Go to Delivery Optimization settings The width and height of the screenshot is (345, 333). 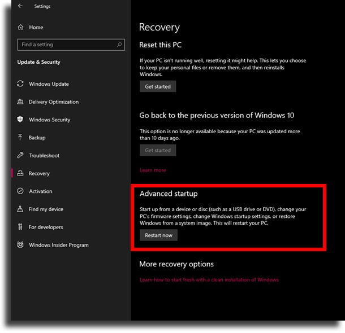pos(54,102)
